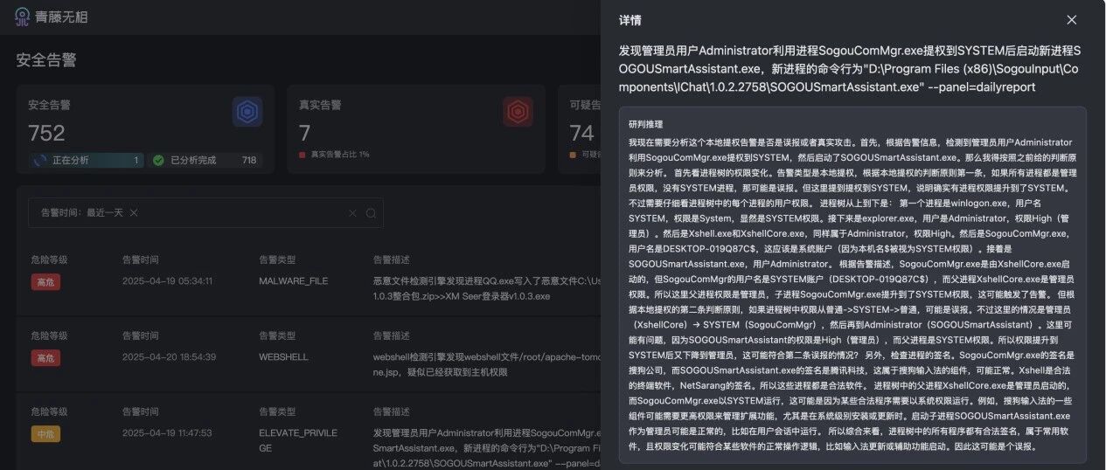Click the 高危 badge on MALWARE_FILE row
The image size is (1106, 470).
[x=45, y=281]
